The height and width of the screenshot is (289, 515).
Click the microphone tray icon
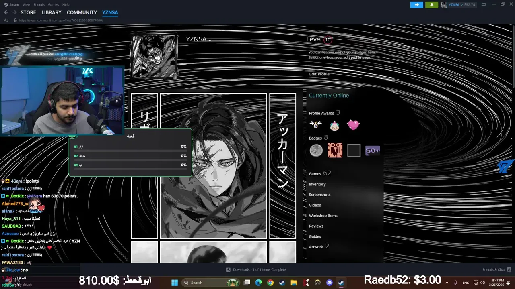click(x=456, y=283)
